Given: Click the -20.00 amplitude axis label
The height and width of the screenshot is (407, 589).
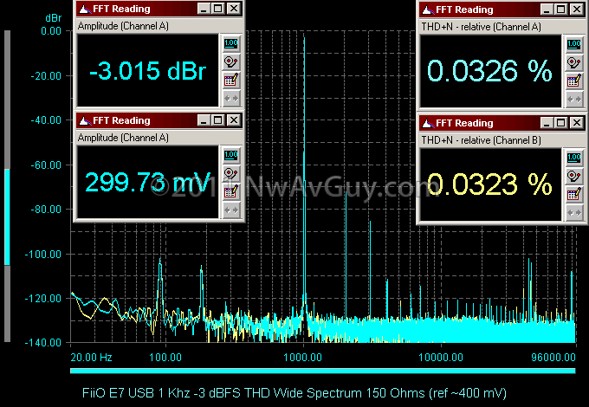Looking at the screenshot, I should (x=46, y=75).
